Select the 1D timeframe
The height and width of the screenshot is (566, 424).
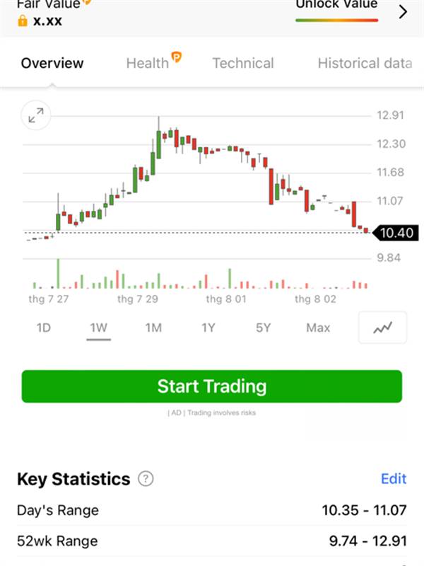(x=44, y=328)
